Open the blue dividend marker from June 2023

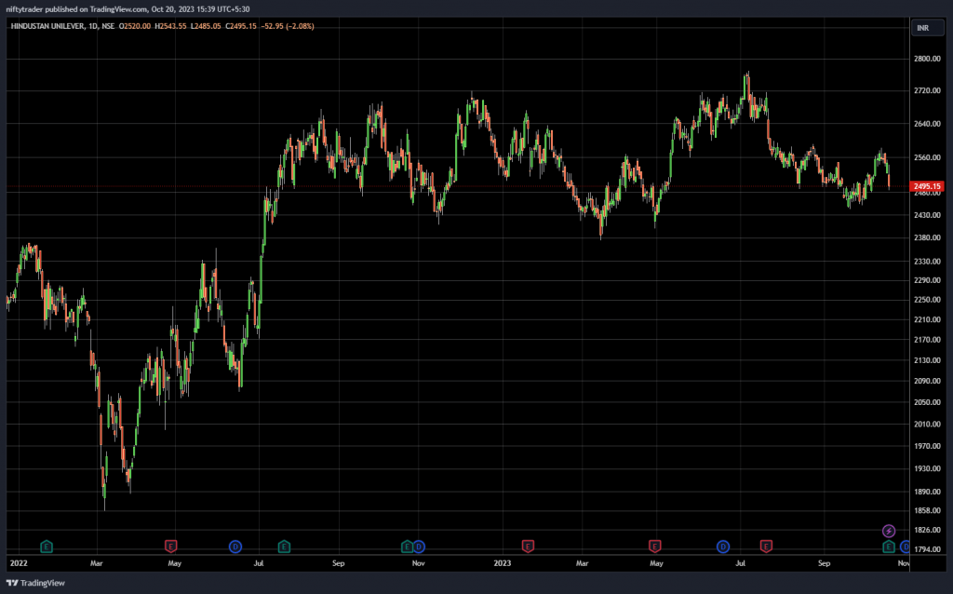(722, 547)
